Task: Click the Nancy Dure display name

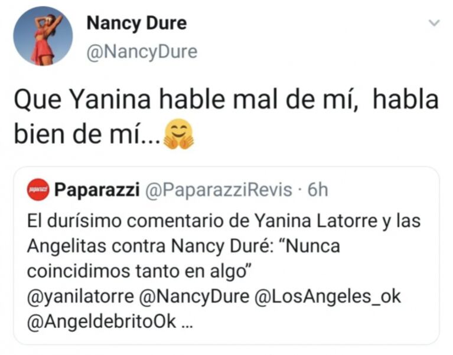Action: 136,23
